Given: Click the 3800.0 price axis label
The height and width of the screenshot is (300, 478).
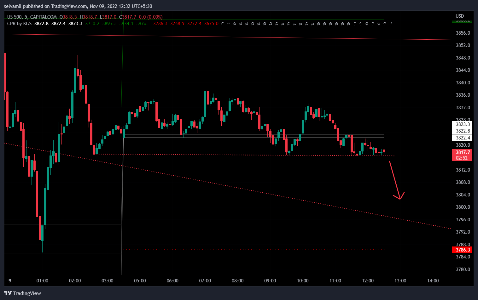Looking at the screenshot, I should point(463,207).
